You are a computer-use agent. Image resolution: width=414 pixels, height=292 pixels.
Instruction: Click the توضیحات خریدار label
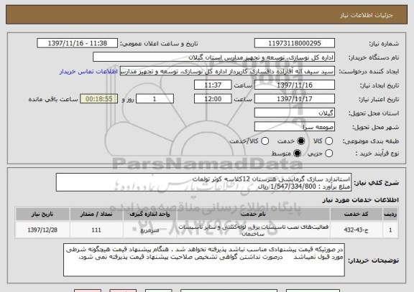(373, 260)
